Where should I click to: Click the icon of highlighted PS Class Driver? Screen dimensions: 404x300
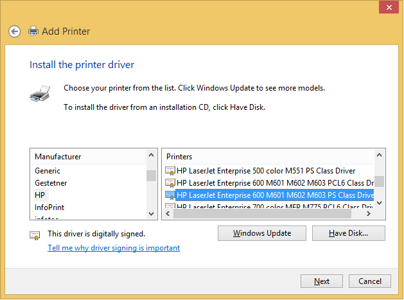click(x=170, y=195)
